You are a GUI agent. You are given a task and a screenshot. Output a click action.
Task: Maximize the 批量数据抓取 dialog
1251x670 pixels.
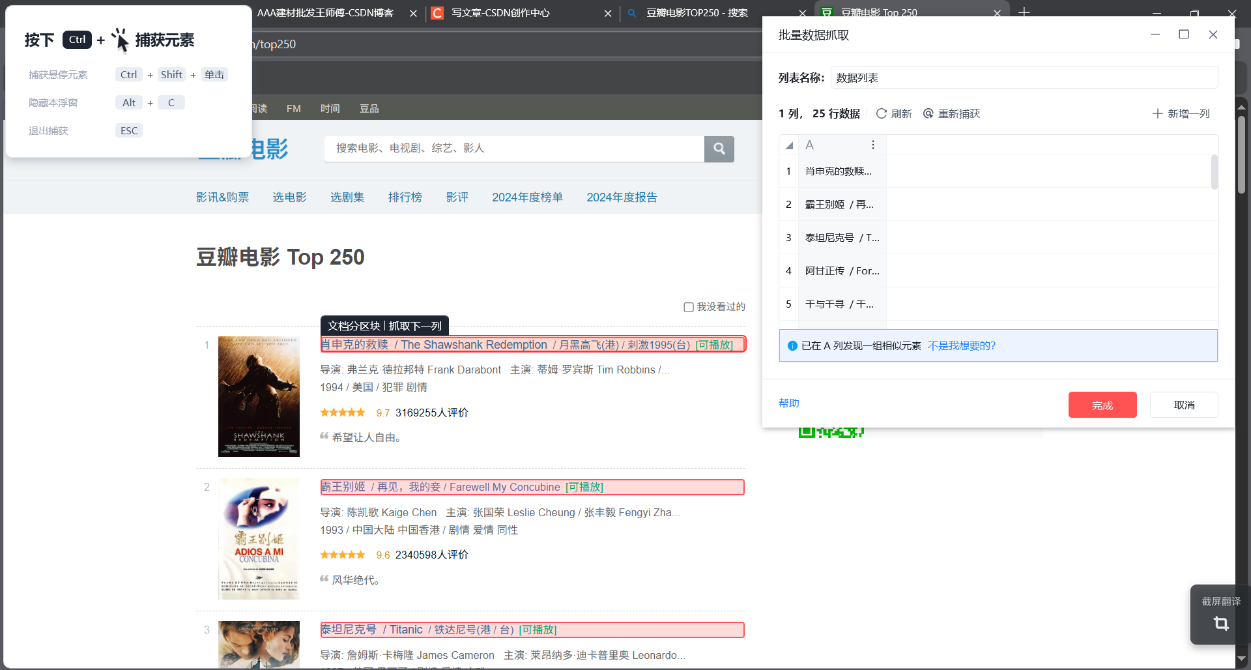coord(1184,35)
